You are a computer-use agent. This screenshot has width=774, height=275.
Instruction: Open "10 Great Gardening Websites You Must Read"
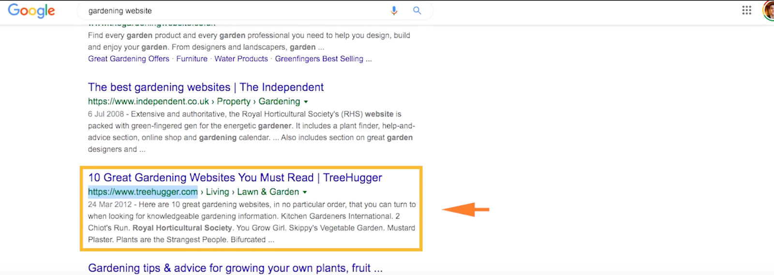tap(235, 178)
